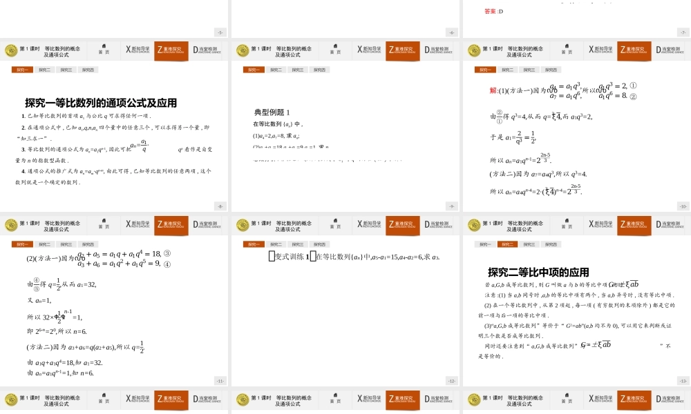Click the gold medal emblem on slide 11 header
691x414 pixels.
[12, 224]
